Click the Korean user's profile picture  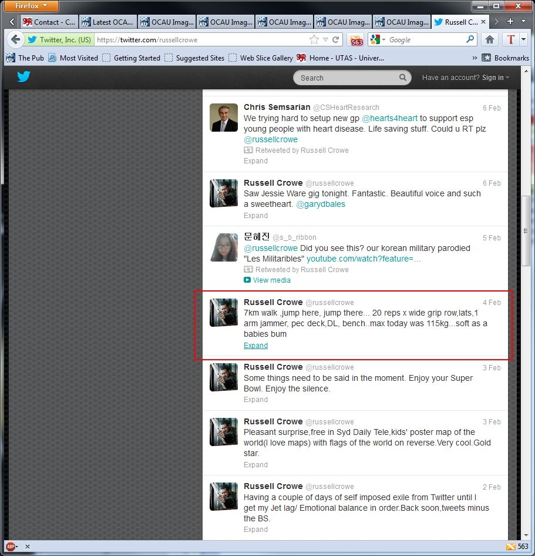pyautogui.click(x=224, y=247)
